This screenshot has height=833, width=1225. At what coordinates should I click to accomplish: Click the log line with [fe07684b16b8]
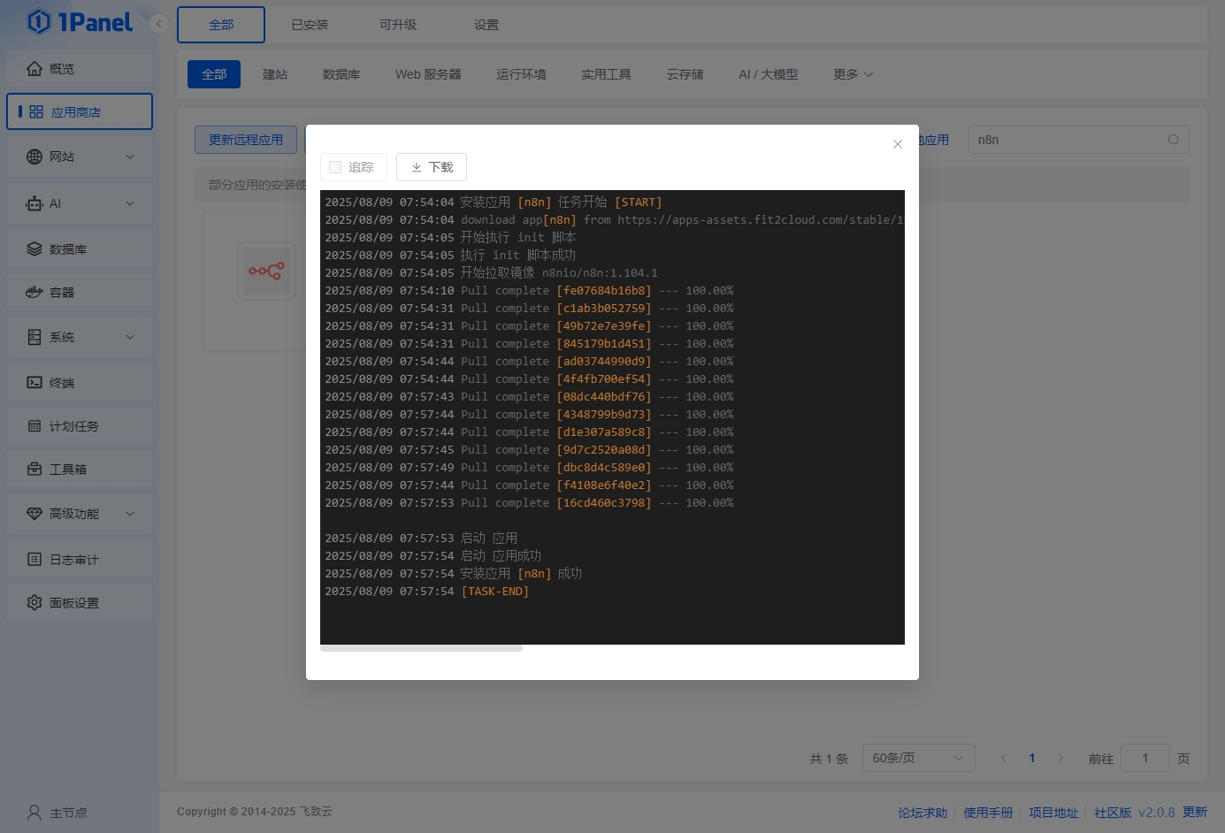pos(529,290)
